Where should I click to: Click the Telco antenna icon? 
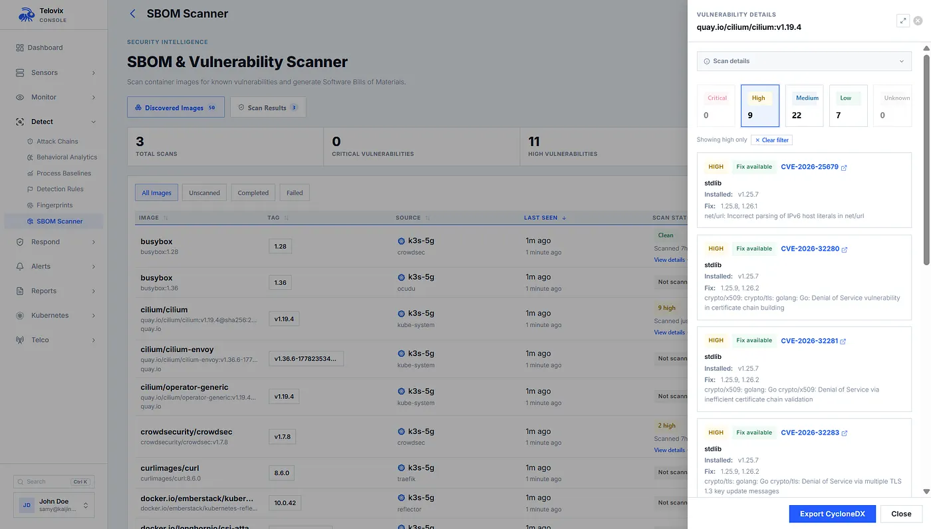pos(20,340)
